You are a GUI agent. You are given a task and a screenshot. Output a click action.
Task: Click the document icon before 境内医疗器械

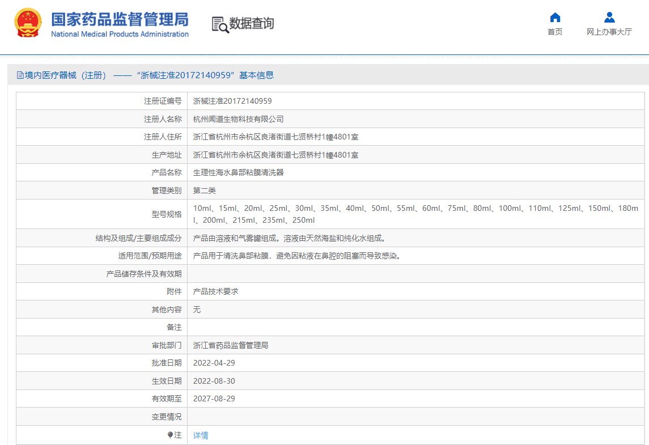(20, 75)
